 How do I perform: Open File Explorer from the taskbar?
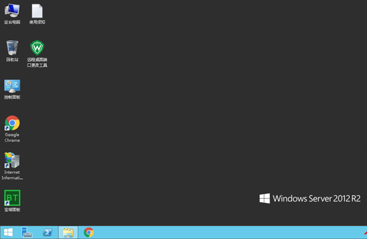point(68,232)
